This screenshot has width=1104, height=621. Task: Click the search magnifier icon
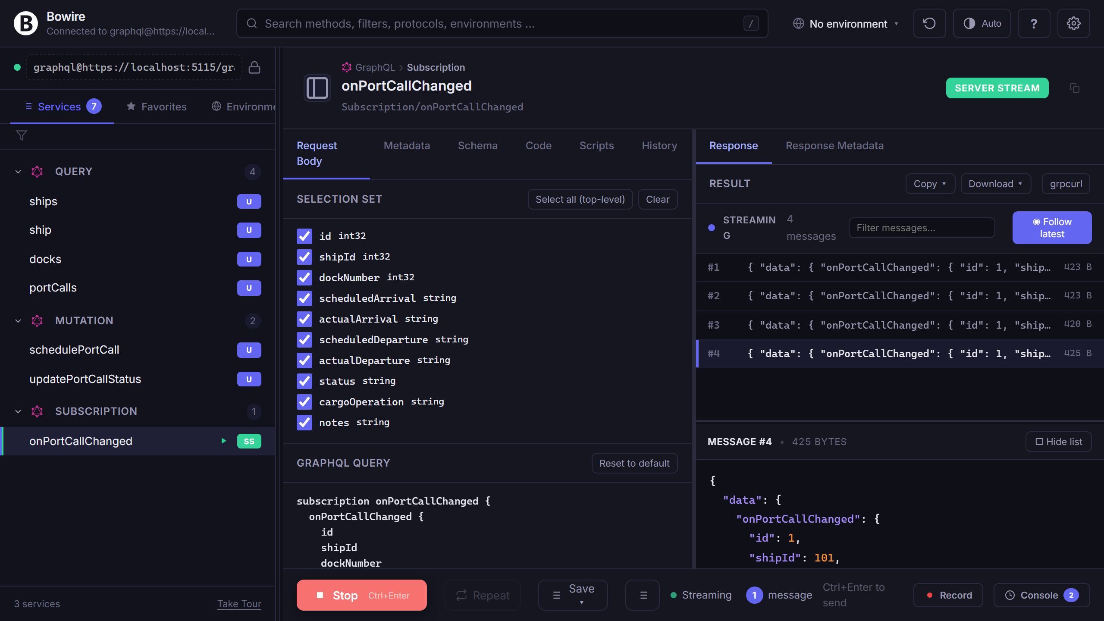click(252, 23)
